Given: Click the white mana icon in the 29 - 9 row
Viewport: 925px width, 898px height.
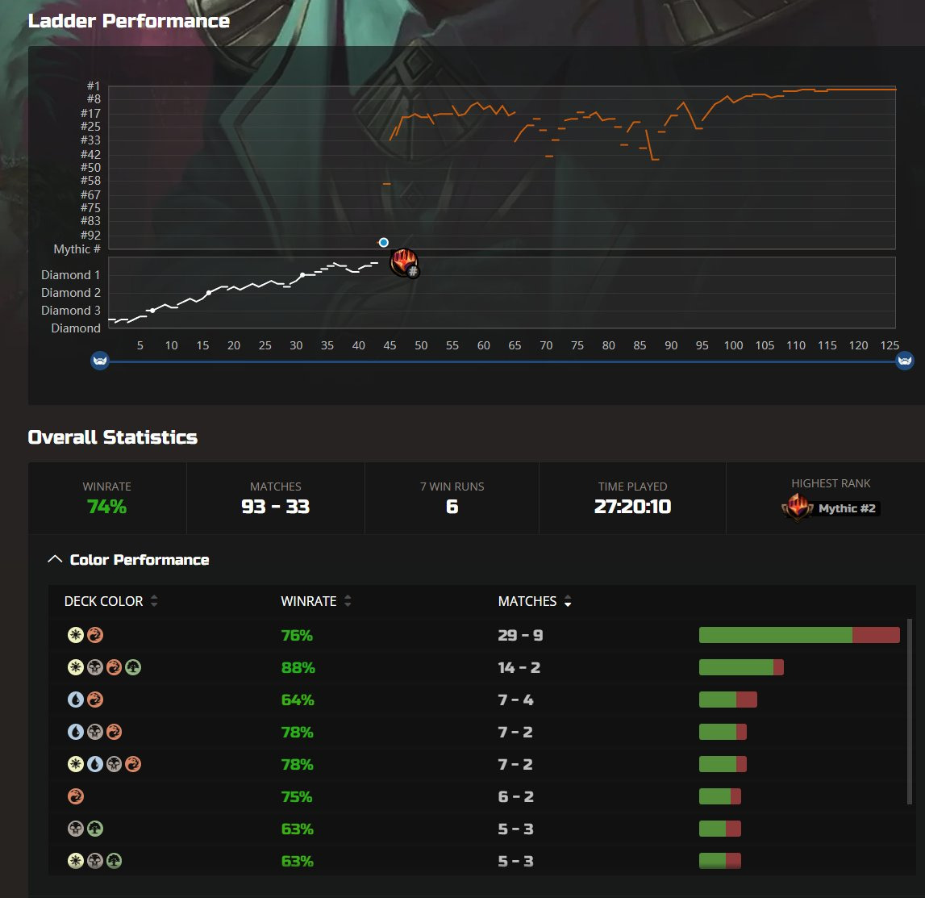Looking at the screenshot, I should coord(76,635).
